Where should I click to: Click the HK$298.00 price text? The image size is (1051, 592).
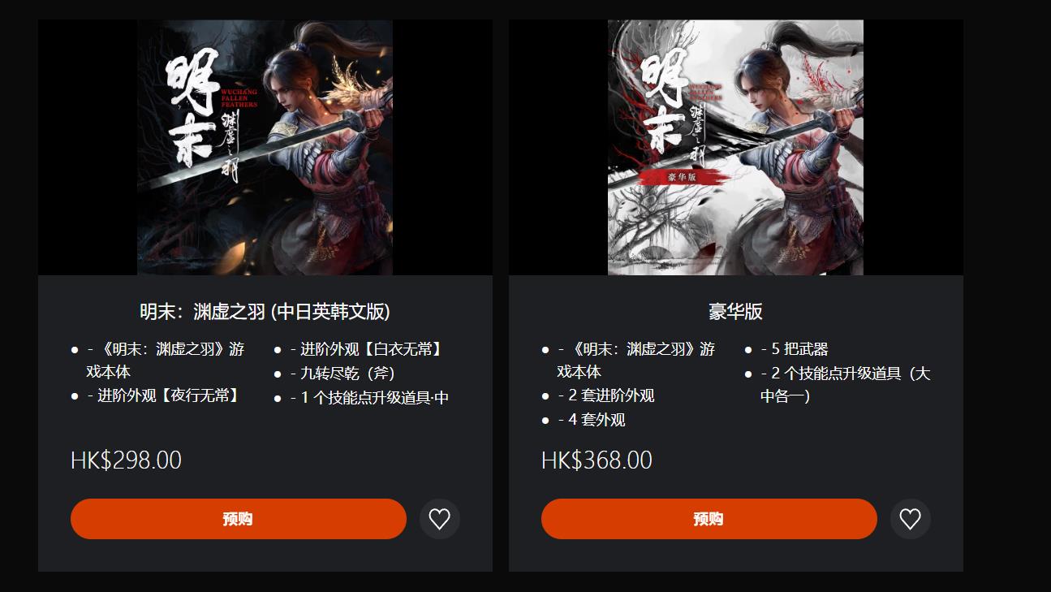point(126,460)
